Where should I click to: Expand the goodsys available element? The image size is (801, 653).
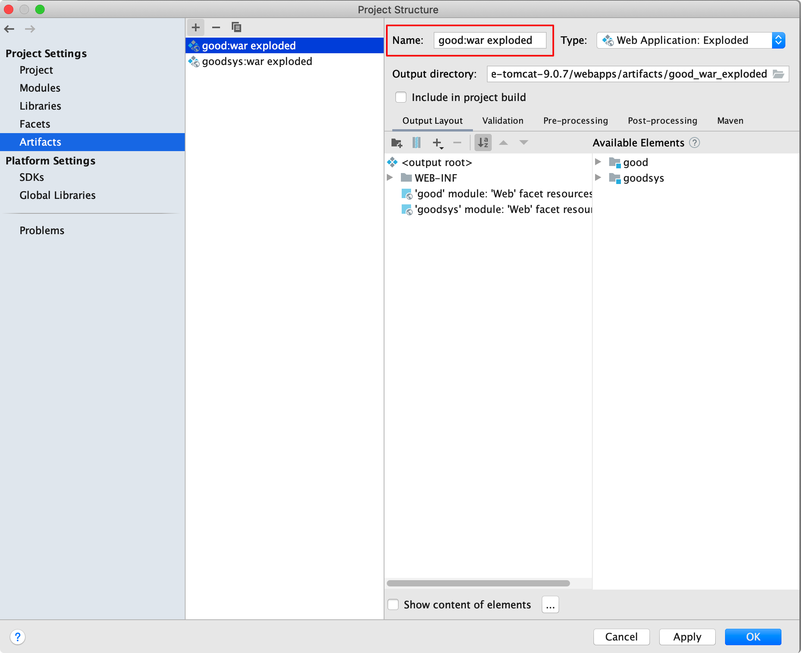click(598, 177)
